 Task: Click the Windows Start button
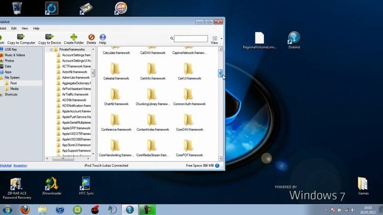click(7, 210)
